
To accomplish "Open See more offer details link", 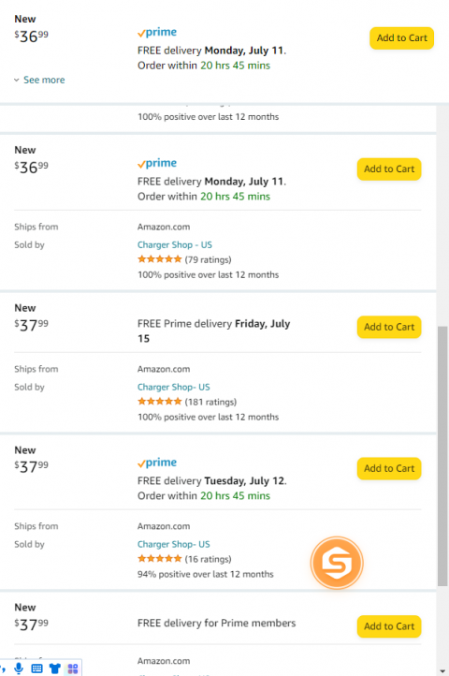I will coord(44,80).
